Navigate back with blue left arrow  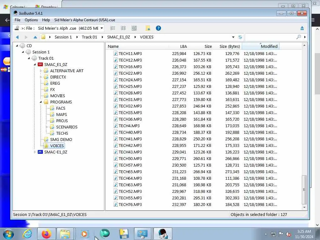17,37
